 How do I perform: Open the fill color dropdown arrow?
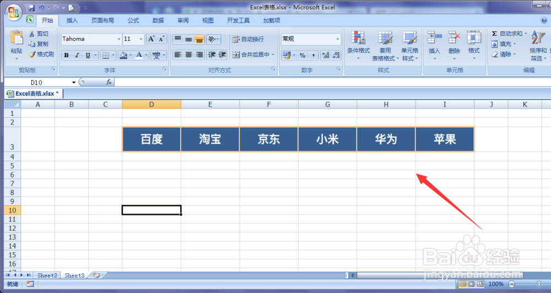pyautogui.click(x=131, y=55)
